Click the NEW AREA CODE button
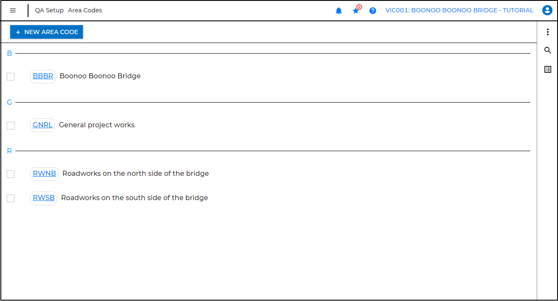This screenshot has height=301, width=558. click(x=46, y=32)
